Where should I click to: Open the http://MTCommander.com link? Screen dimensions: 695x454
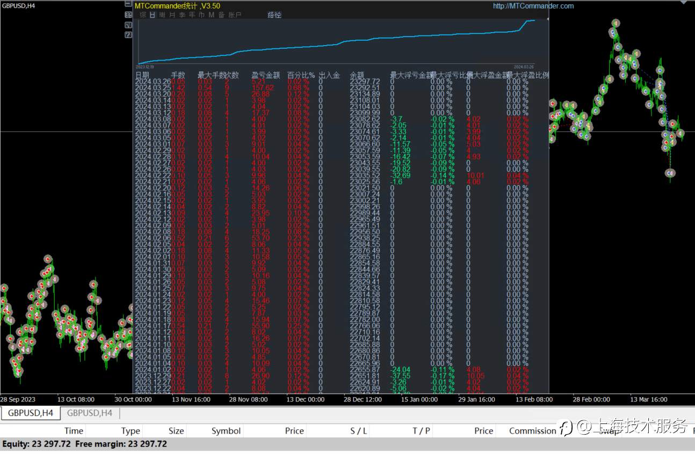[x=533, y=6]
